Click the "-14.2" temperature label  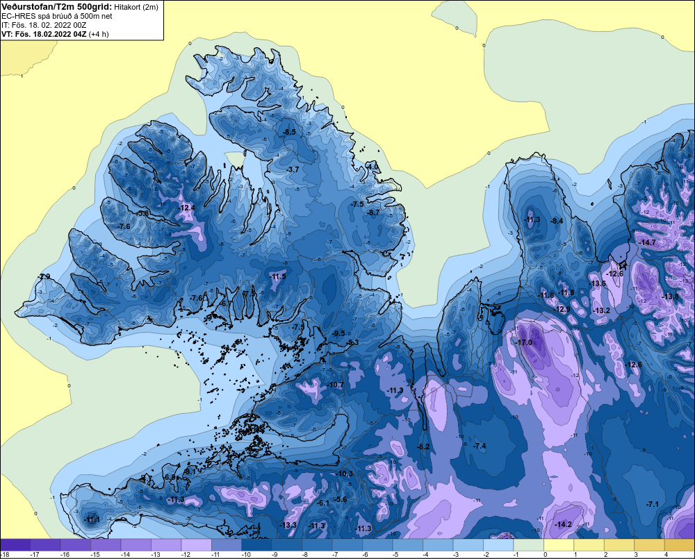tap(563, 524)
